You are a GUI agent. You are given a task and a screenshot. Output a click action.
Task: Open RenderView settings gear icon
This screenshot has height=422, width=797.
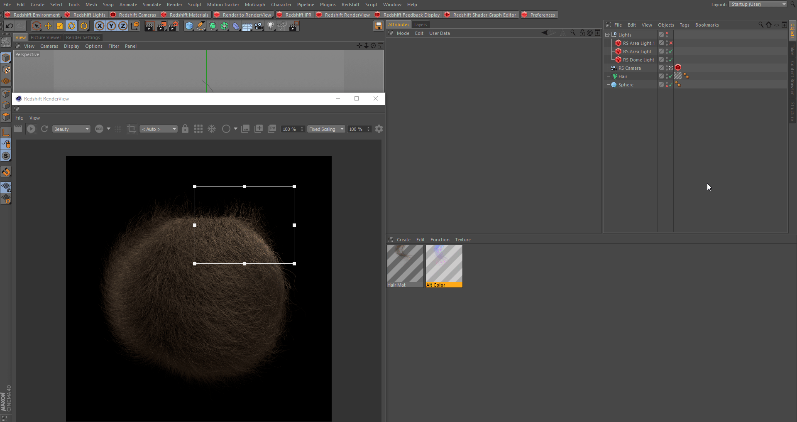coord(379,129)
